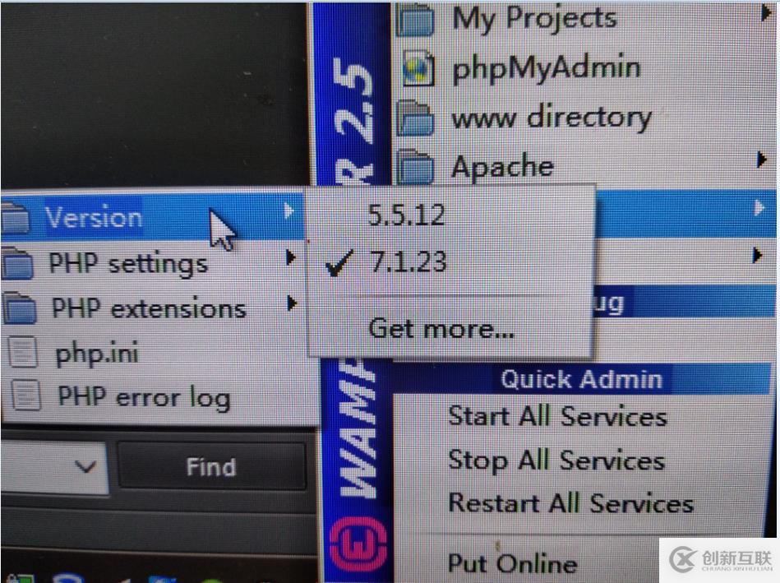The height and width of the screenshot is (583, 780).
Task: Select Stop All Services
Action: [x=556, y=460]
